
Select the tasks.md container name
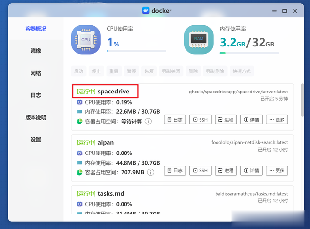click(111, 193)
